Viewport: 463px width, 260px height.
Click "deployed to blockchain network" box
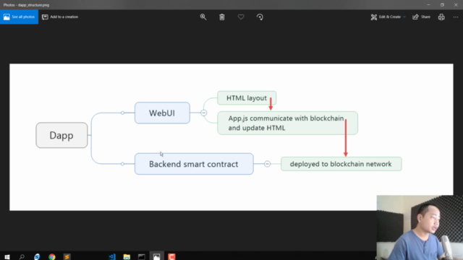point(341,164)
